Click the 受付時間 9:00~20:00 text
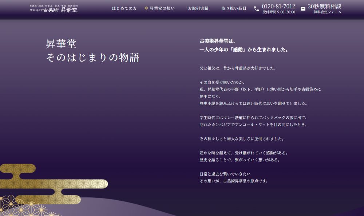Image resolution: width=364 pixels, height=216 pixels. pos(279,12)
